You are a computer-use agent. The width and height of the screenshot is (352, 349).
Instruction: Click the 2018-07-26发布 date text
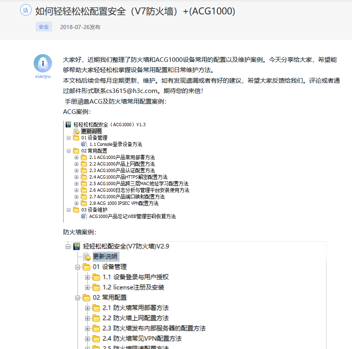click(80, 27)
